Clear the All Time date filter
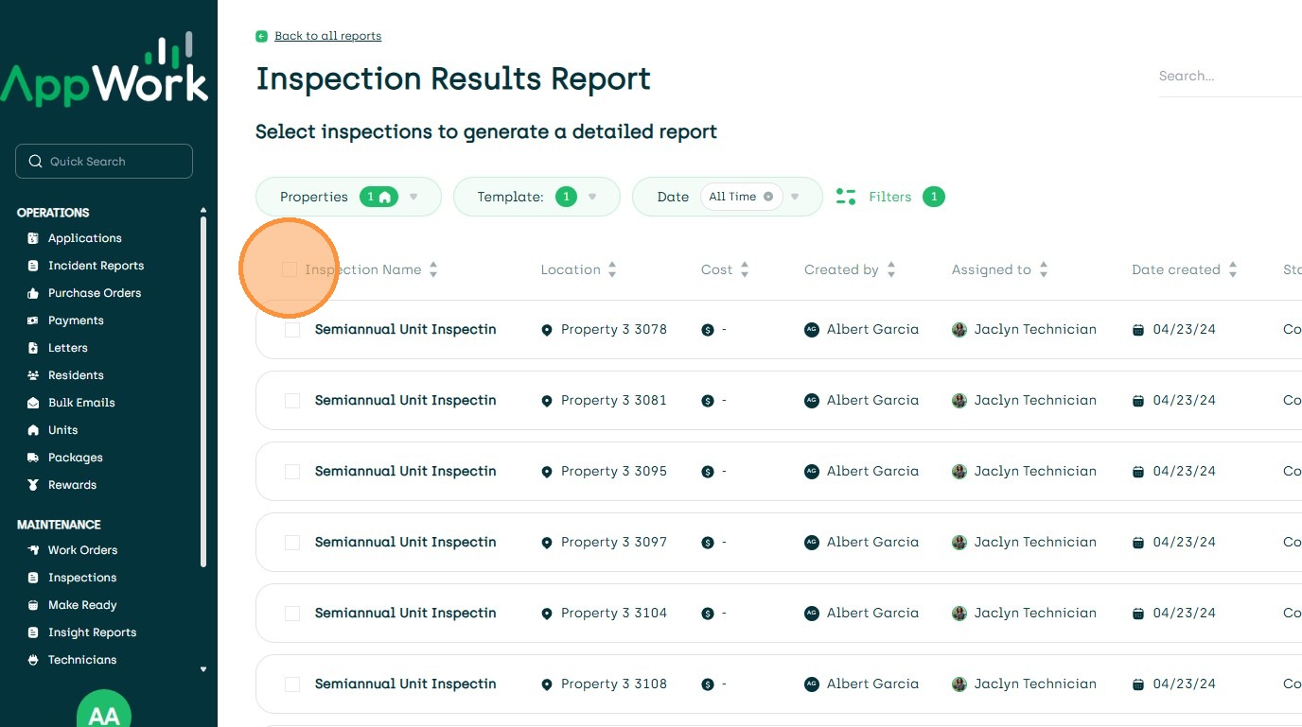Screen dimensions: 1302x727 pos(768,197)
